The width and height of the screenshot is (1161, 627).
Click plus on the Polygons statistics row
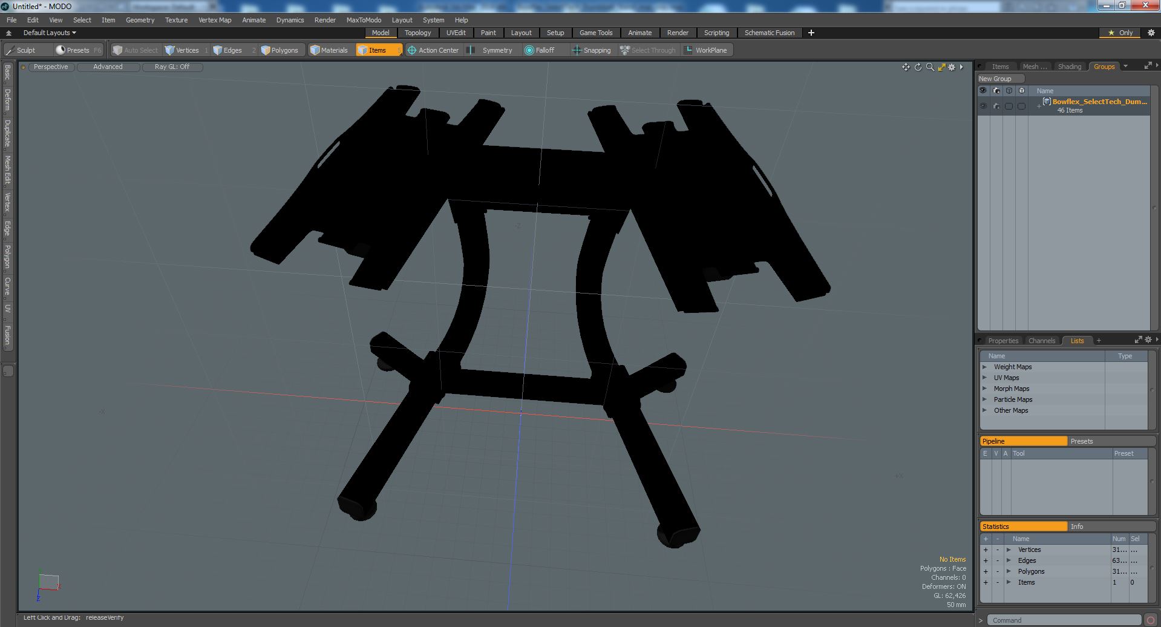coord(986,571)
